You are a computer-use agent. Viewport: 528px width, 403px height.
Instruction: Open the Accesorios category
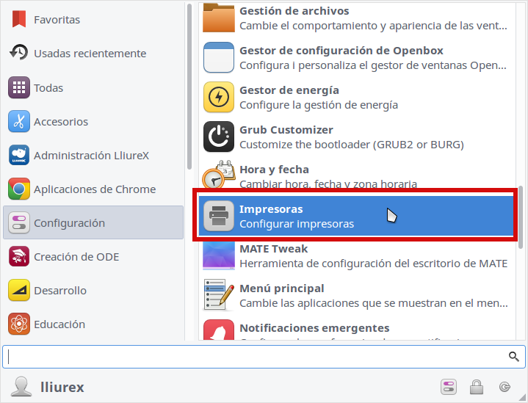click(x=93, y=121)
